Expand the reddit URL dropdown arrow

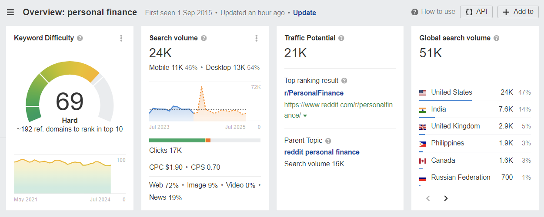click(x=305, y=116)
